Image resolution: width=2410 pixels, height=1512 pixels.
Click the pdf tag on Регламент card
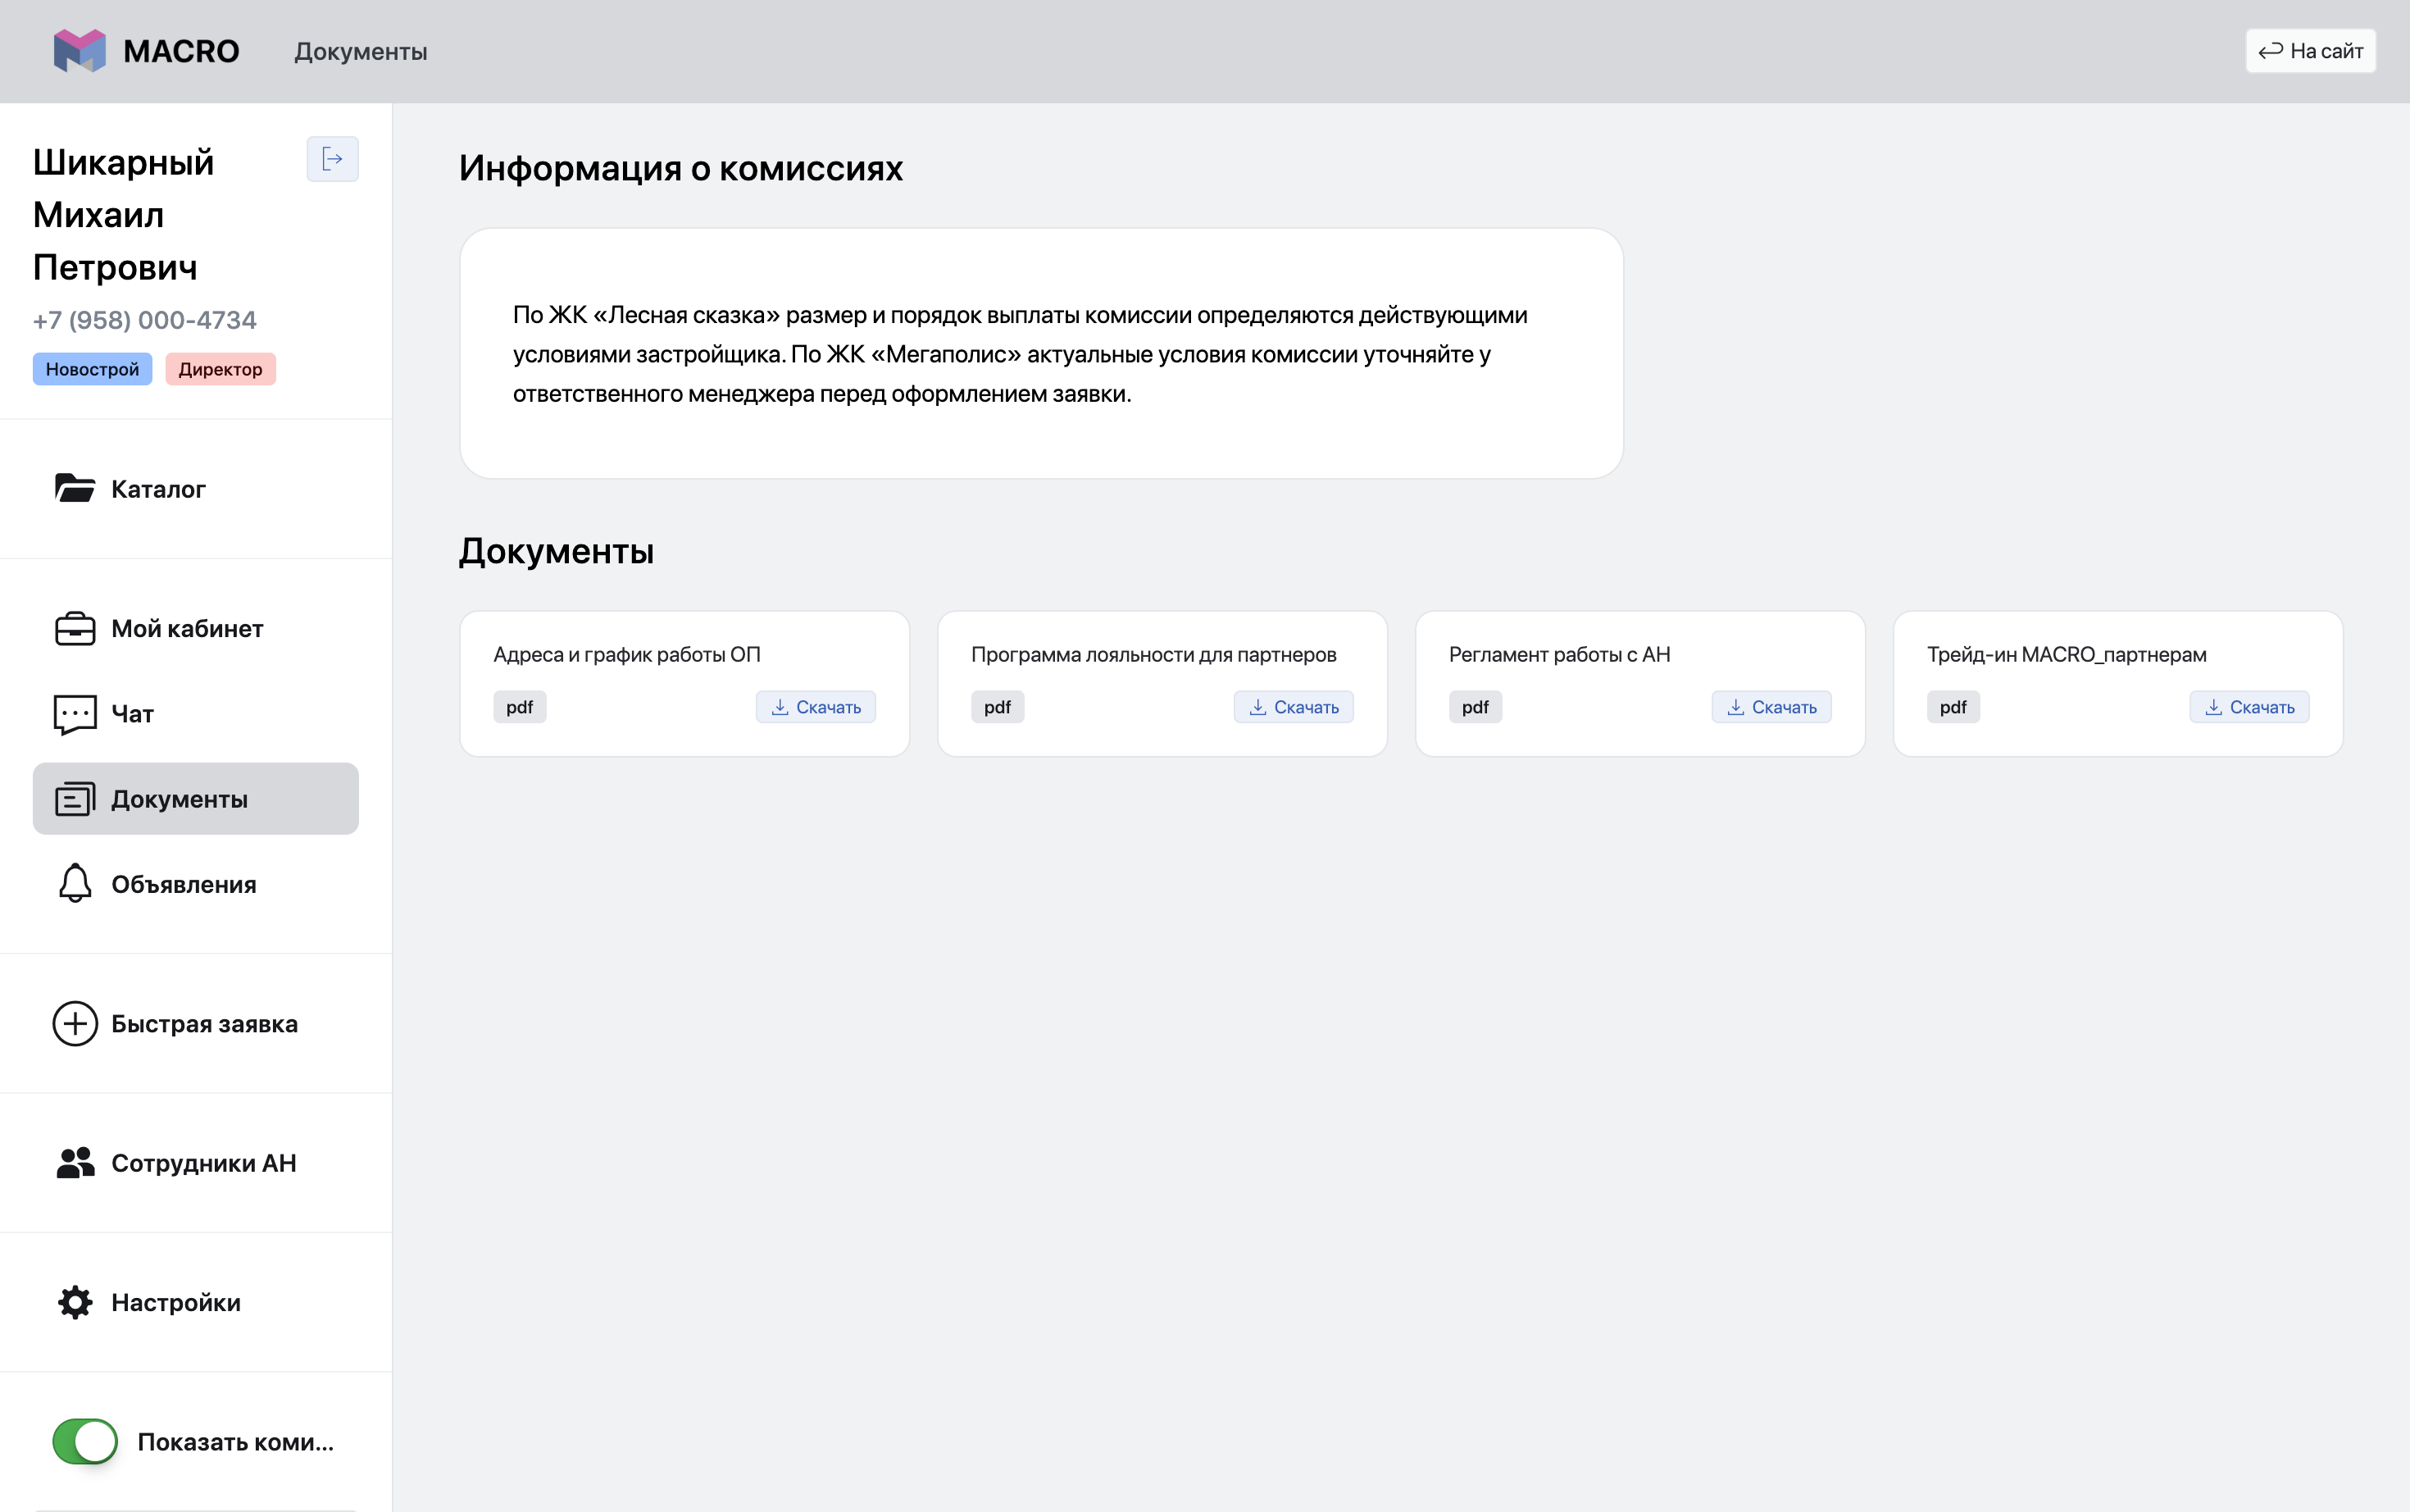1476,707
